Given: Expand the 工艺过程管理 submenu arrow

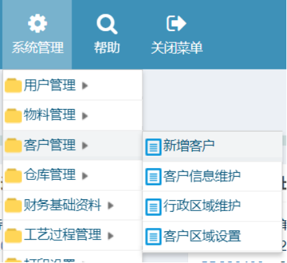Looking at the screenshot, I should 111,236.
